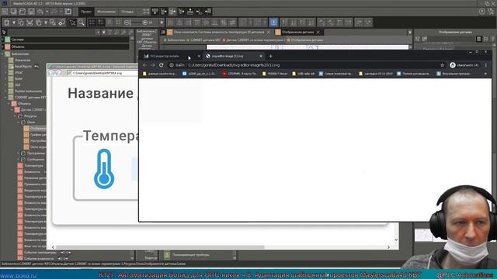Viewport: 497px width, 279px height.
Task: Click the scroll-right arrow in the background window
Action: coord(388,247)
